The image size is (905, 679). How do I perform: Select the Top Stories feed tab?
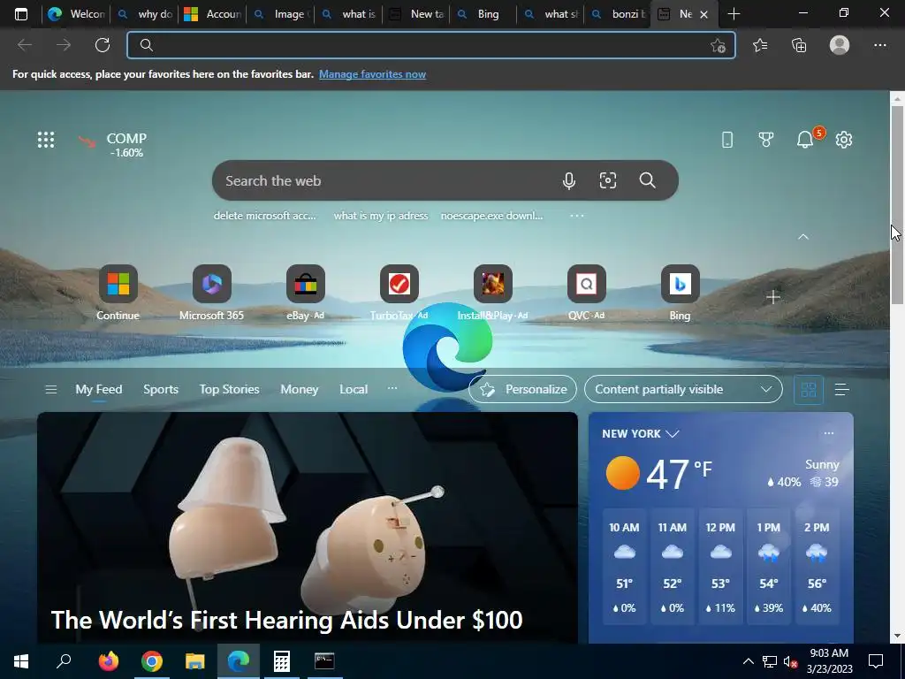tap(229, 389)
